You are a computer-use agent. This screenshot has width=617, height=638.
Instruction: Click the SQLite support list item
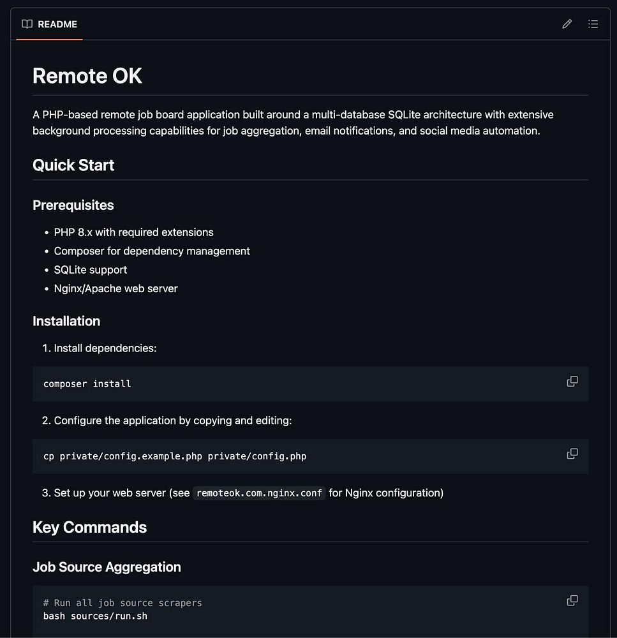(x=91, y=270)
